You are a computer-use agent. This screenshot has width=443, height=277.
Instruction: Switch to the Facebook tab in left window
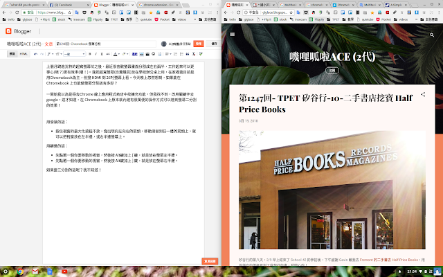[x=69, y=5]
